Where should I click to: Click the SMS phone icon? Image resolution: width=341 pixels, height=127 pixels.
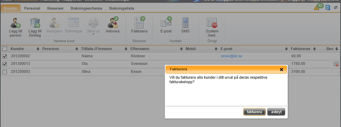[x=185, y=22]
